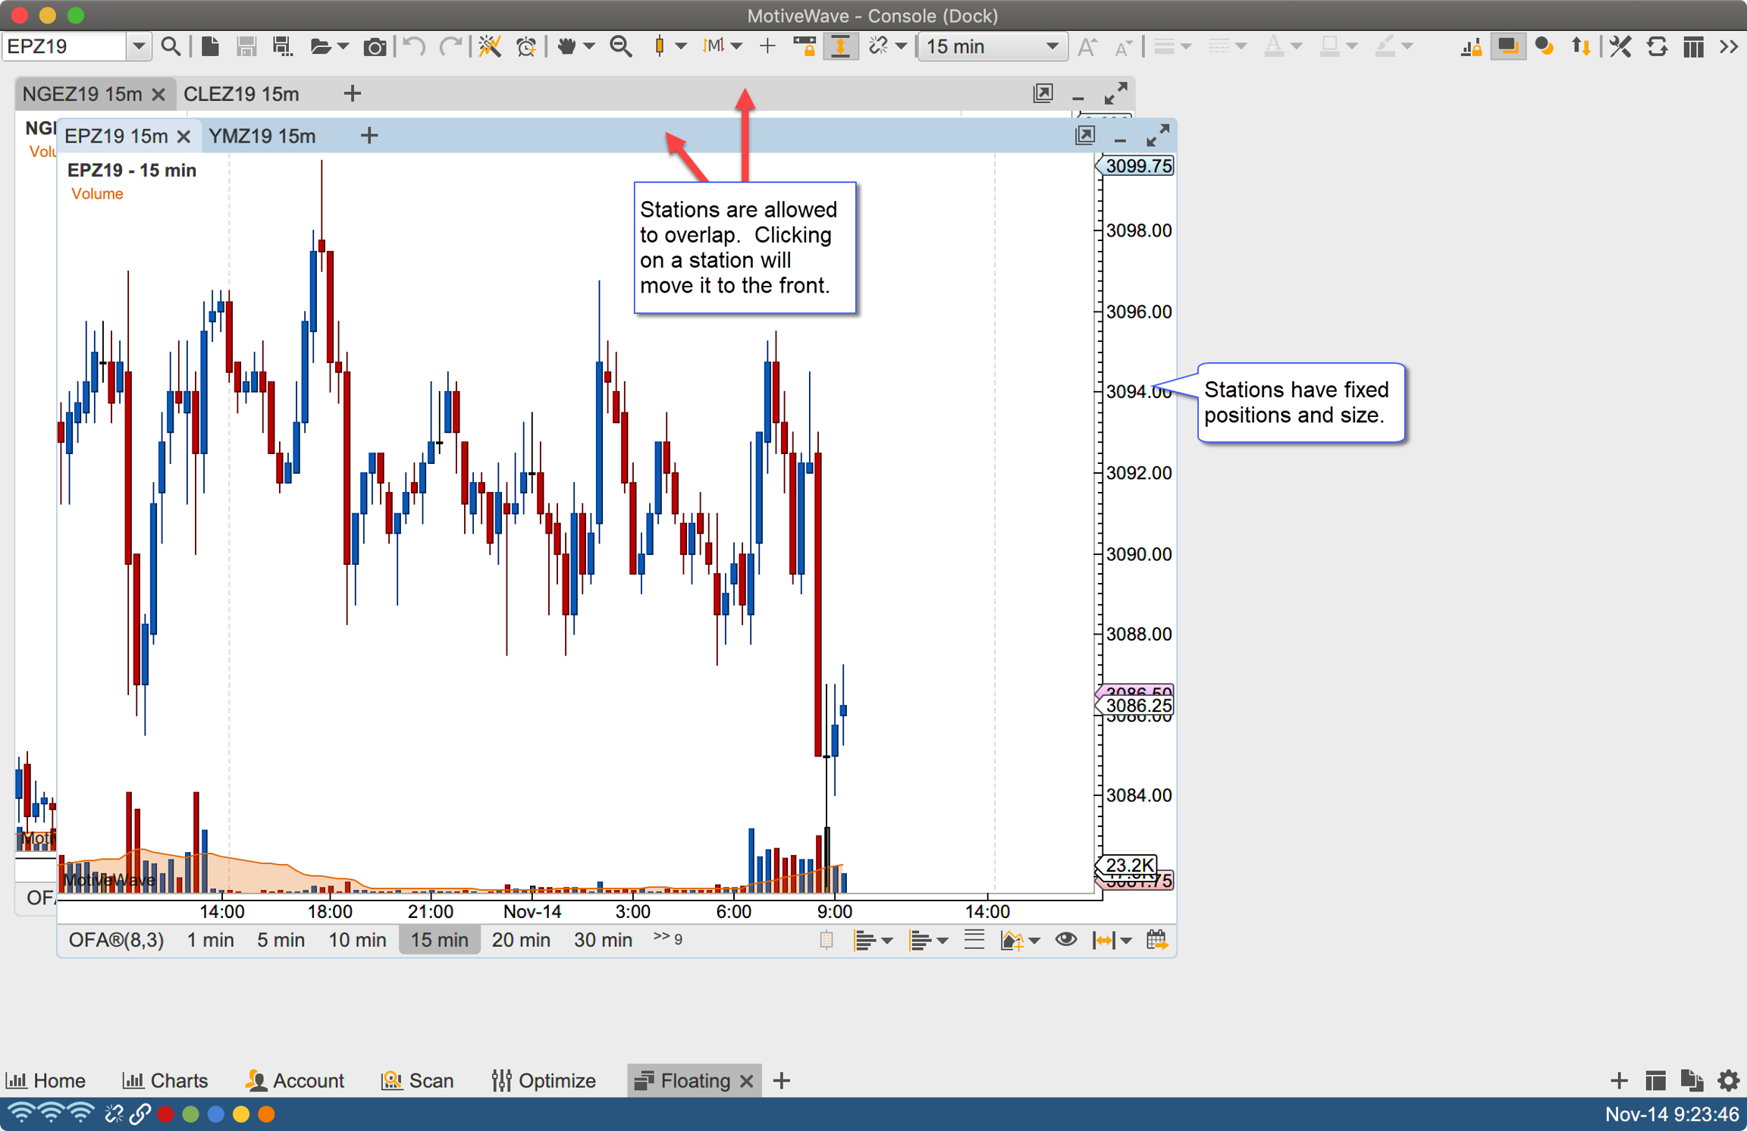
Task: Click the EPZ19 symbol input field
Action: [64, 47]
